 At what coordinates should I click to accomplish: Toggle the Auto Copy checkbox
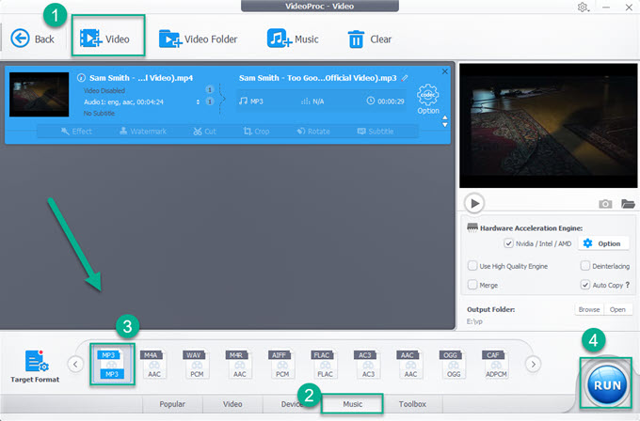(x=584, y=285)
